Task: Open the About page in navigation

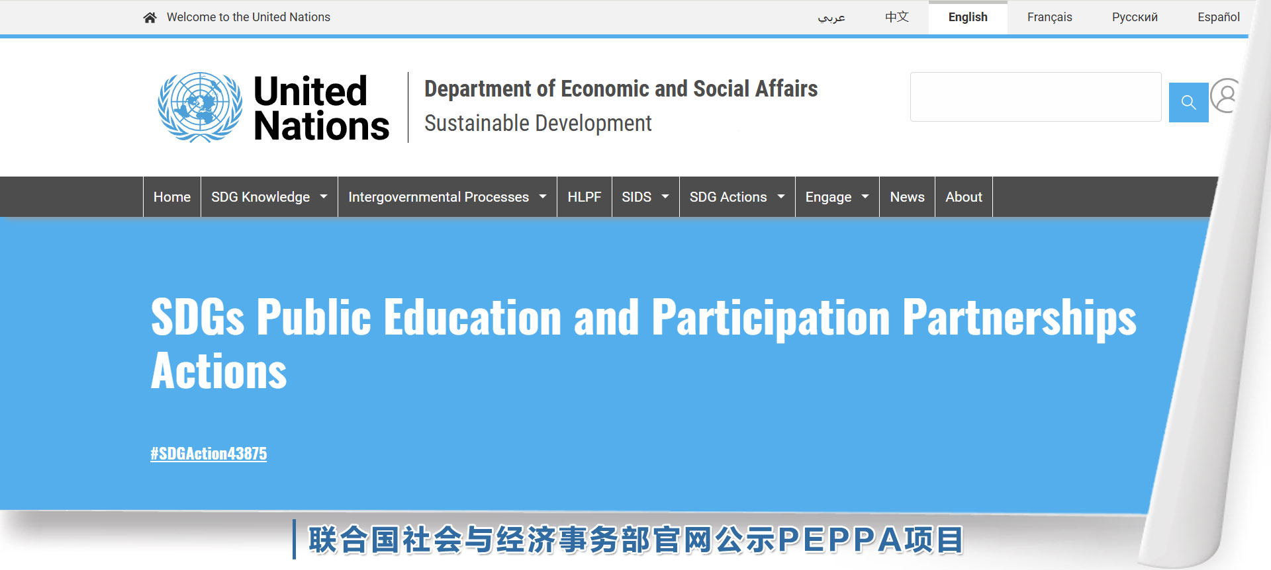Action: click(963, 197)
